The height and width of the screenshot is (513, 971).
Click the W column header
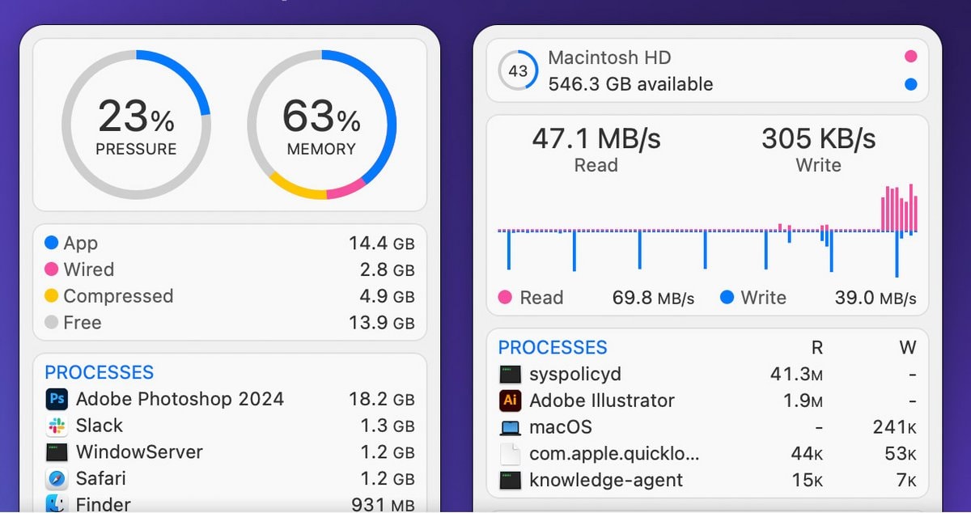(x=908, y=347)
